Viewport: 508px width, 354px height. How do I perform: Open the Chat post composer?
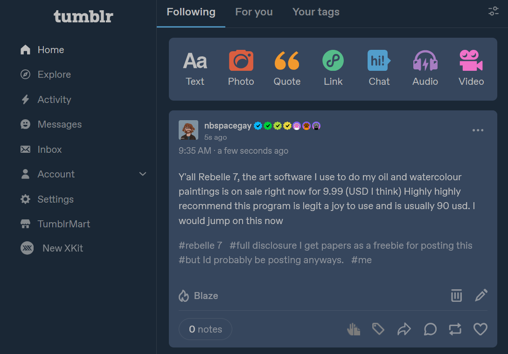coord(379,68)
